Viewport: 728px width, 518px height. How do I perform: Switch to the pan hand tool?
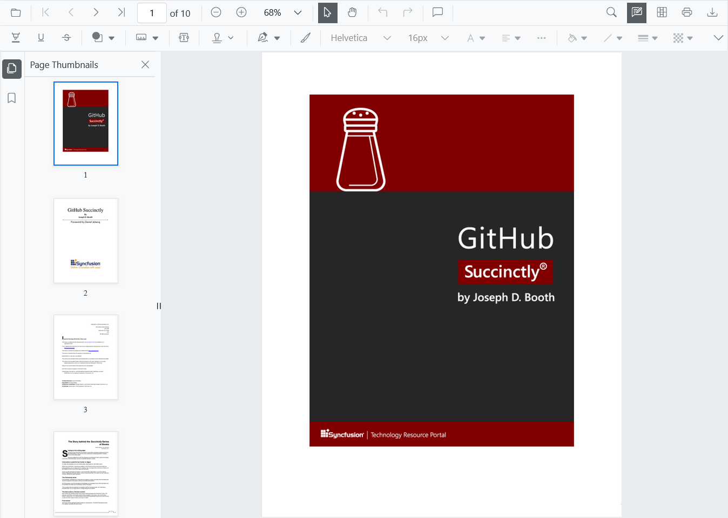click(x=352, y=12)
